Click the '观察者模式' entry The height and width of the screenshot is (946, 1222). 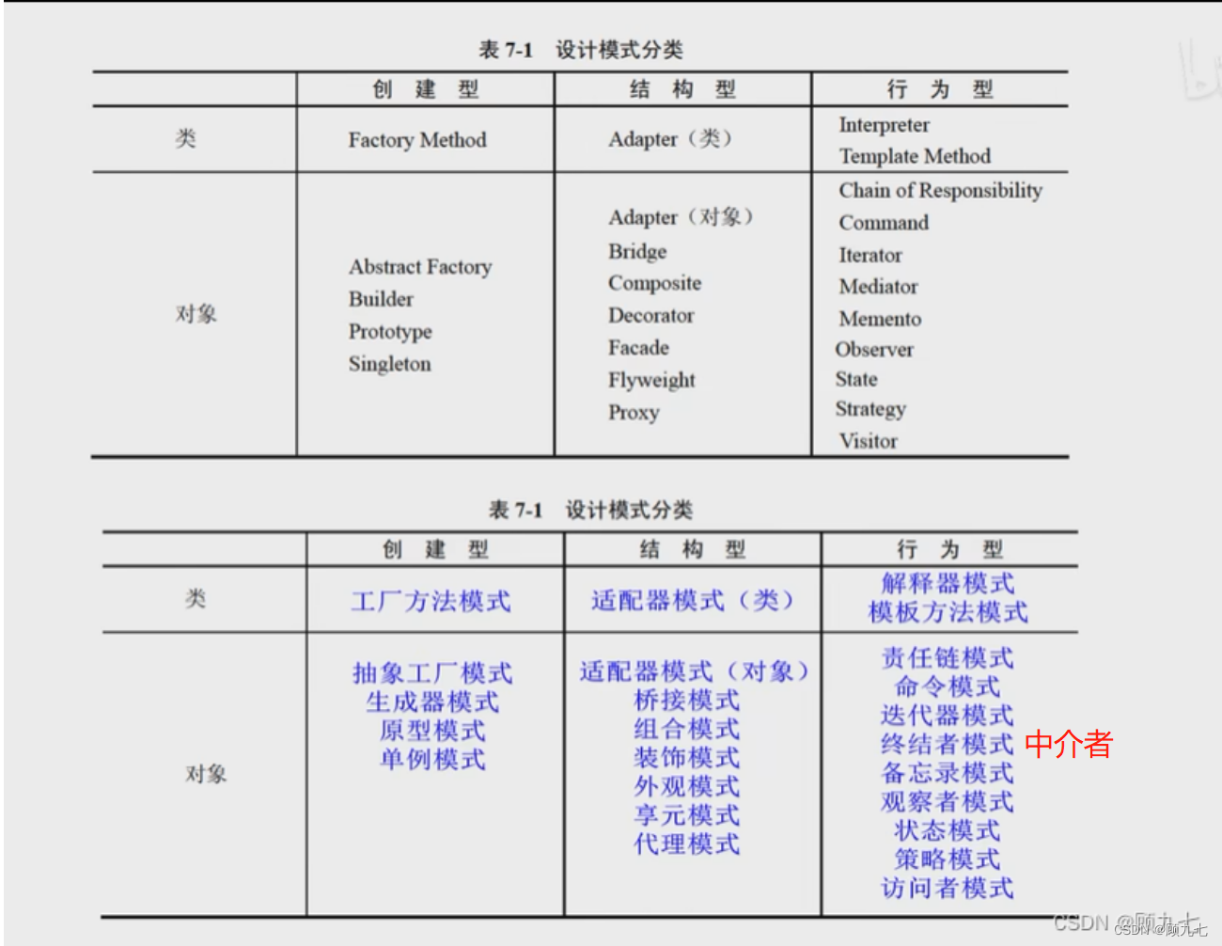(948, 802)
